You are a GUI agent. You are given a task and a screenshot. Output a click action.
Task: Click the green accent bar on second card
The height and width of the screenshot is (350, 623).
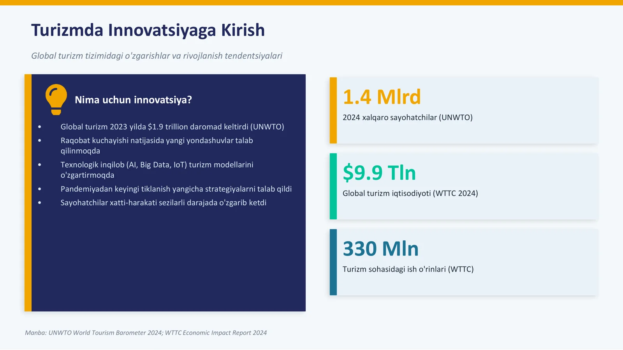pos(333,186)
